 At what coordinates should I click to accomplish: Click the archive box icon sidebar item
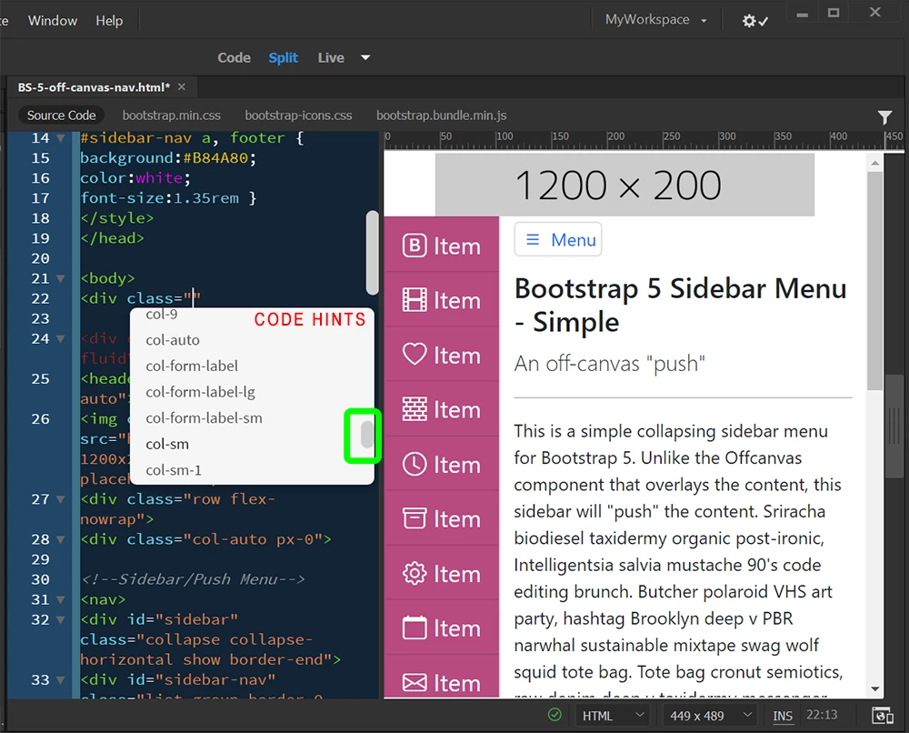[x=442, y=519]
